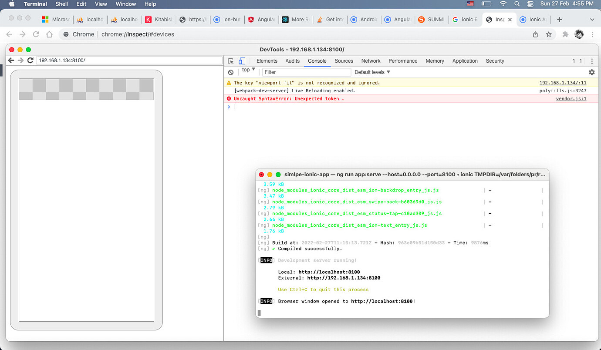
Task: Switch to the Microsoft browser tab
Action: 55,20
